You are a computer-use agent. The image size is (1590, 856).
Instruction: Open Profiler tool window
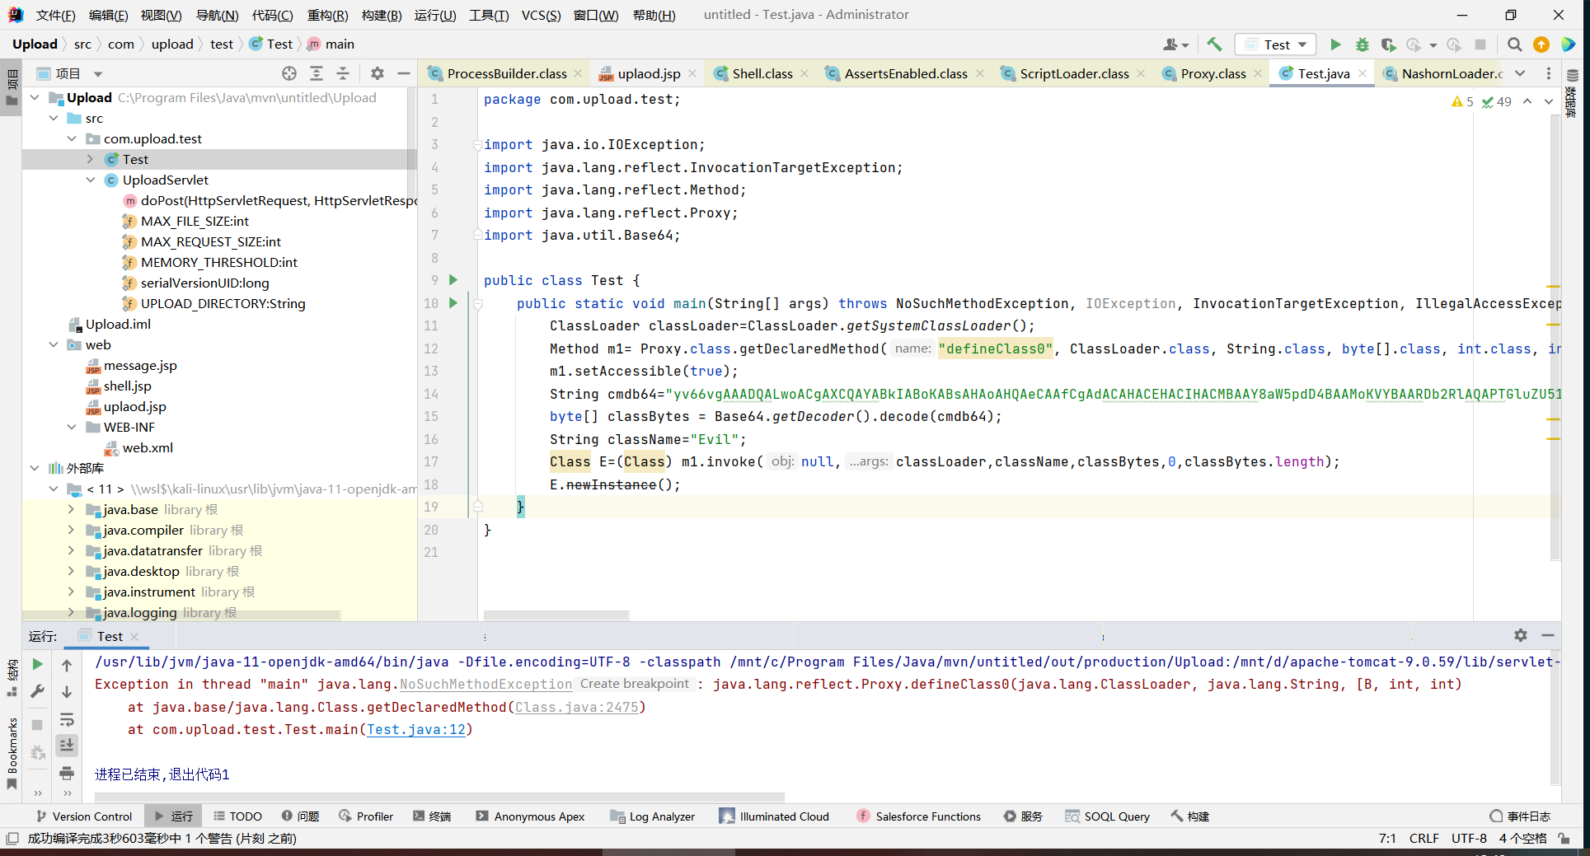(366, 816)
